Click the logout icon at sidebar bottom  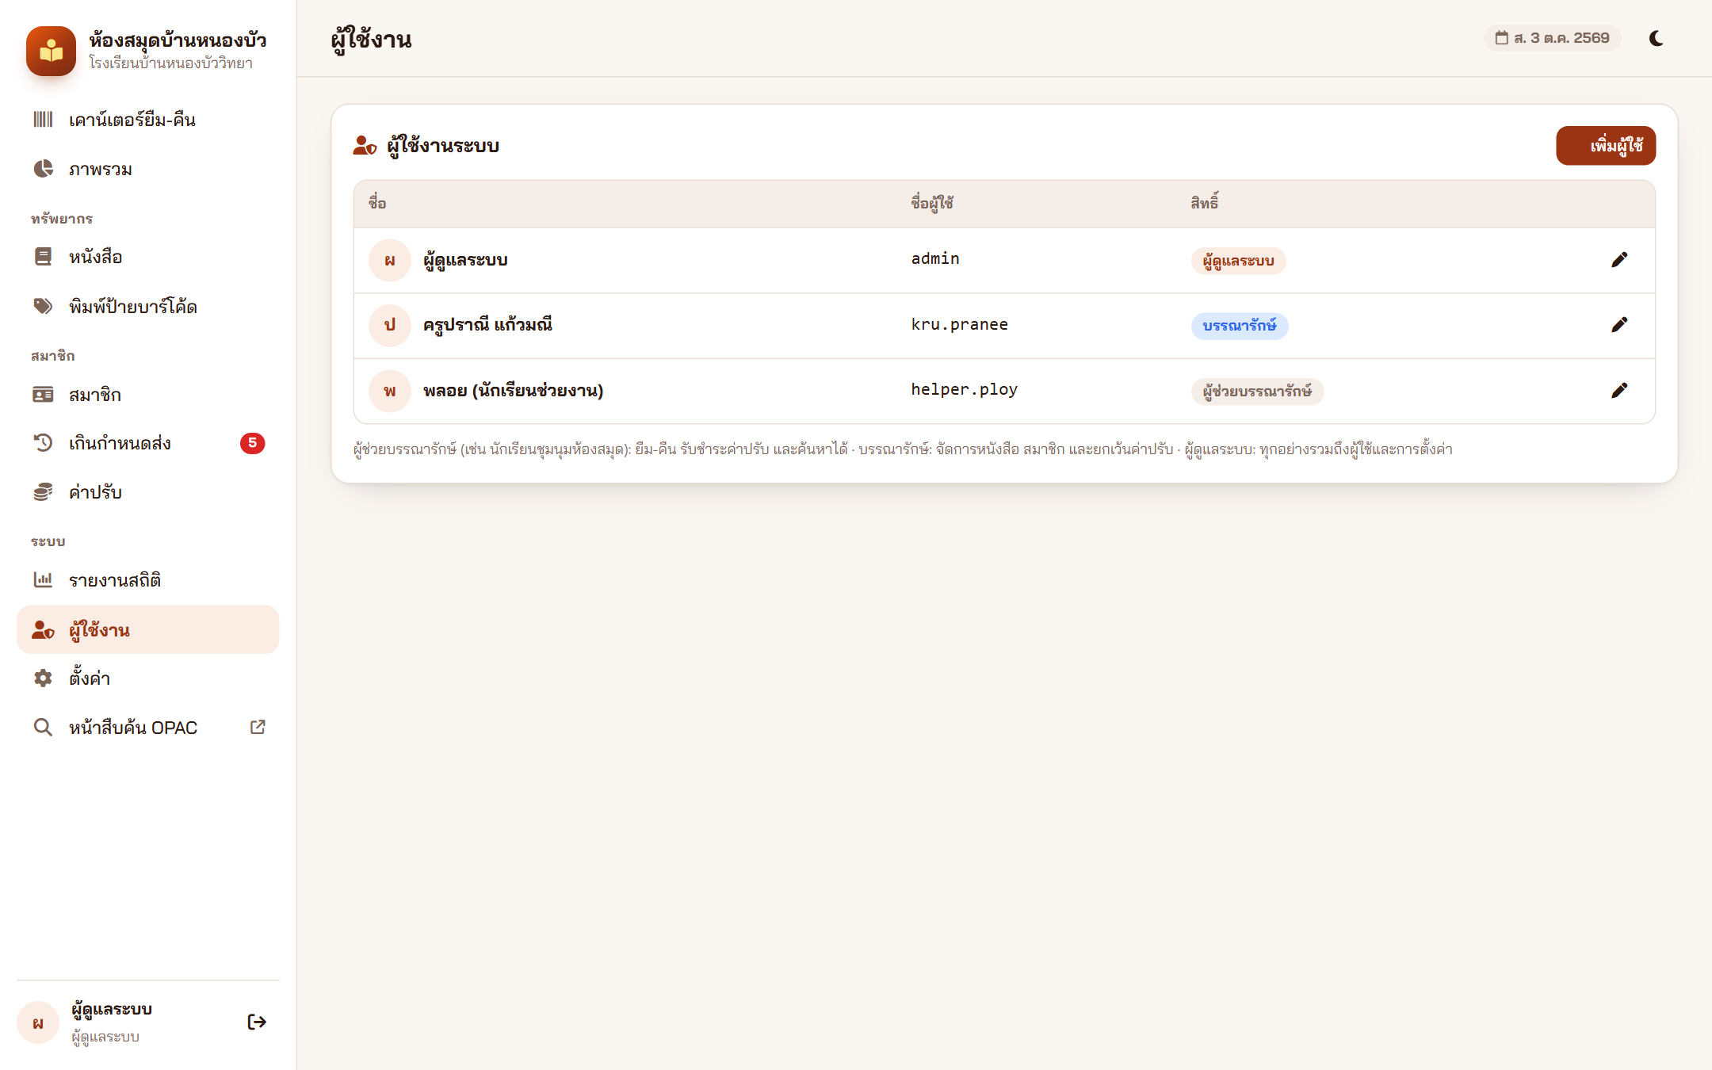point(257,1022)
